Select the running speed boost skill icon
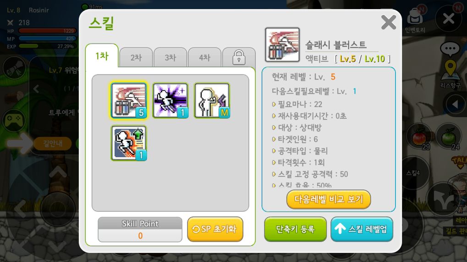This screenshot has width=467, height=262. 129,143
